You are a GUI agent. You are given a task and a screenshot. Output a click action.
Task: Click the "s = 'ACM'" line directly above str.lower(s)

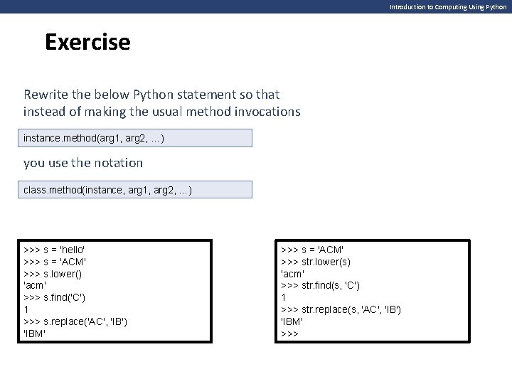pos(312,250)
